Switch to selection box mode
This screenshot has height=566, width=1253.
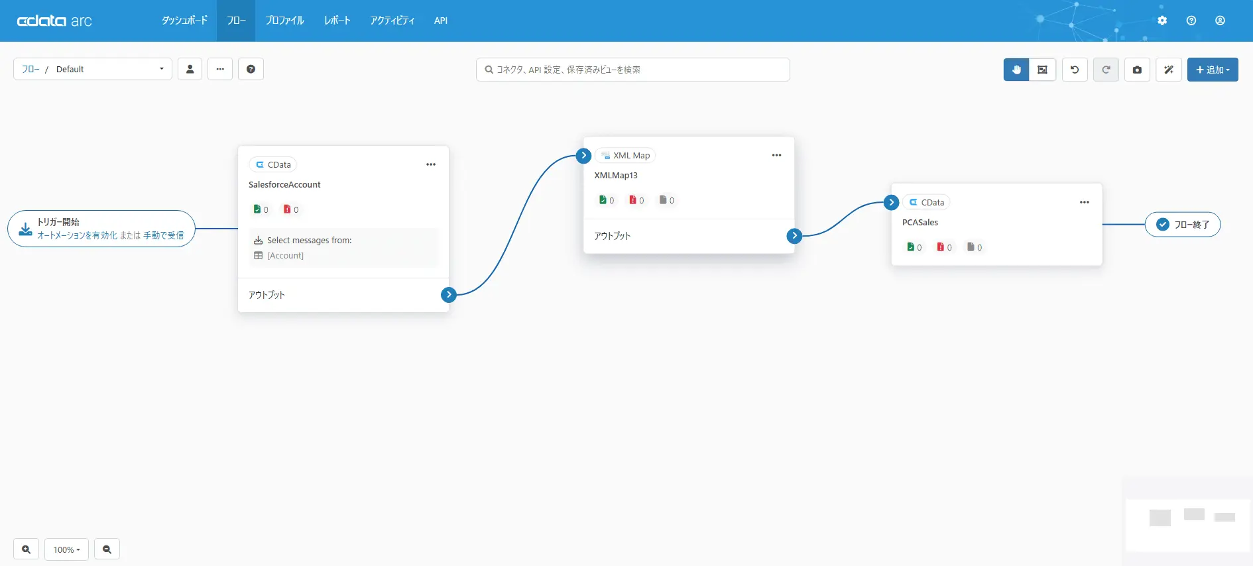[x=1042, y=70]
